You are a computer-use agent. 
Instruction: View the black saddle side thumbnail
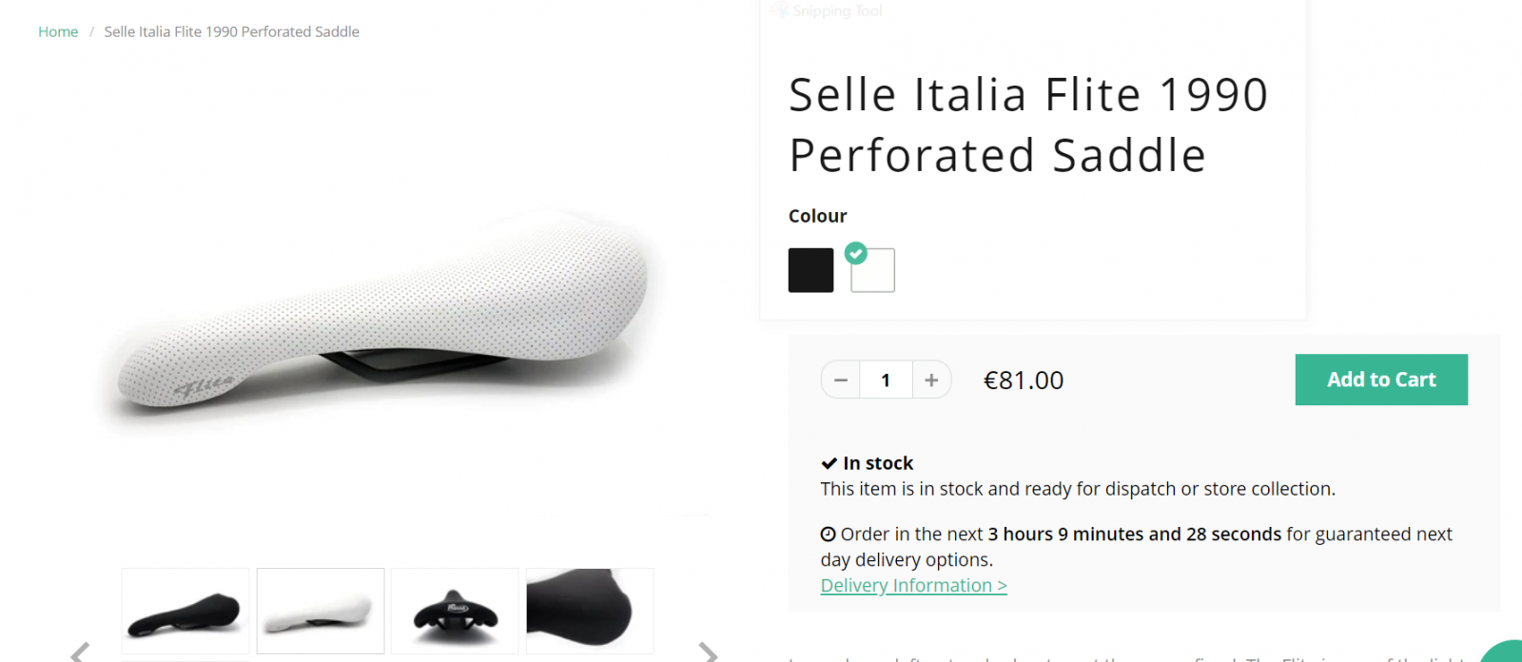pyautogui.click(x=185, y=611)
